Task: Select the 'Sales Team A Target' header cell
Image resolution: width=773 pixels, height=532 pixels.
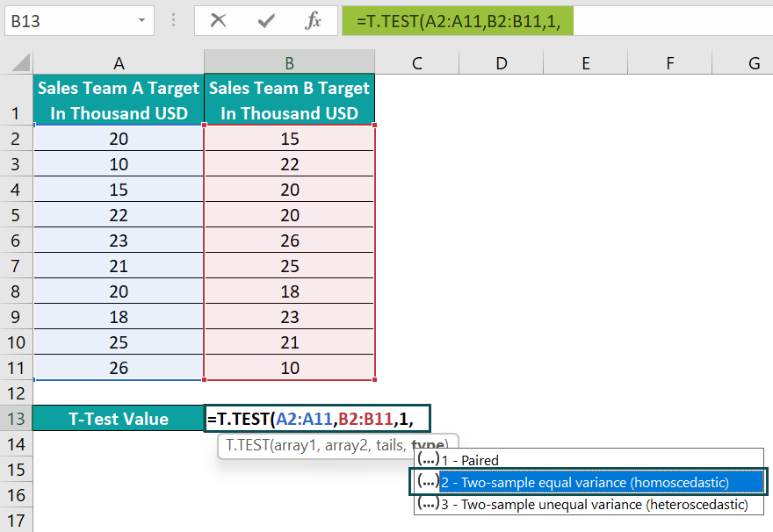Action: 119,97
